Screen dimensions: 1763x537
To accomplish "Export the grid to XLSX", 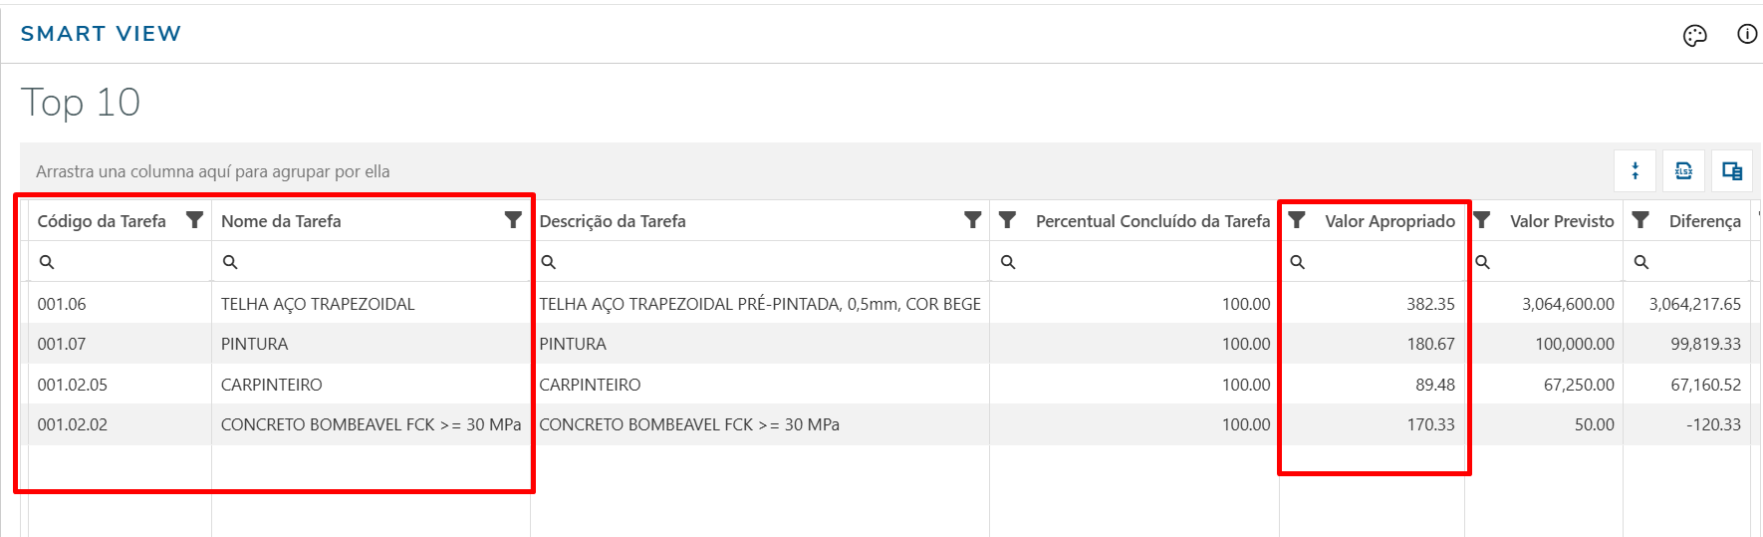I will (x=1683, y=171).
